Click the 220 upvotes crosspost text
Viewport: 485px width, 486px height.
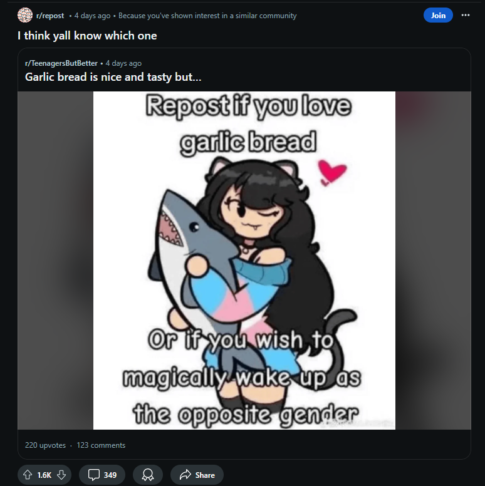click(x=45, y=445)
